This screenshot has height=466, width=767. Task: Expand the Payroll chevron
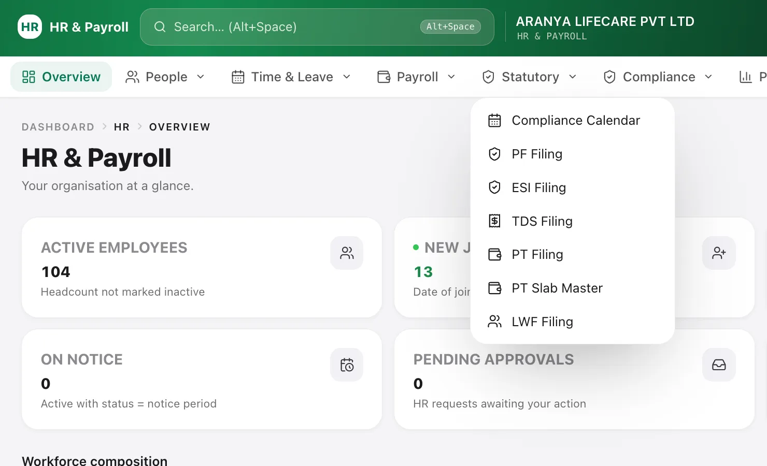point(451,77)
